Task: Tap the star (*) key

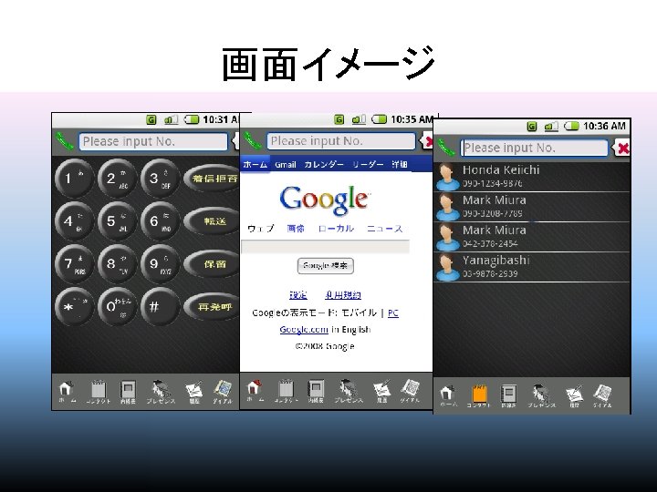Action: pos(73,307)
